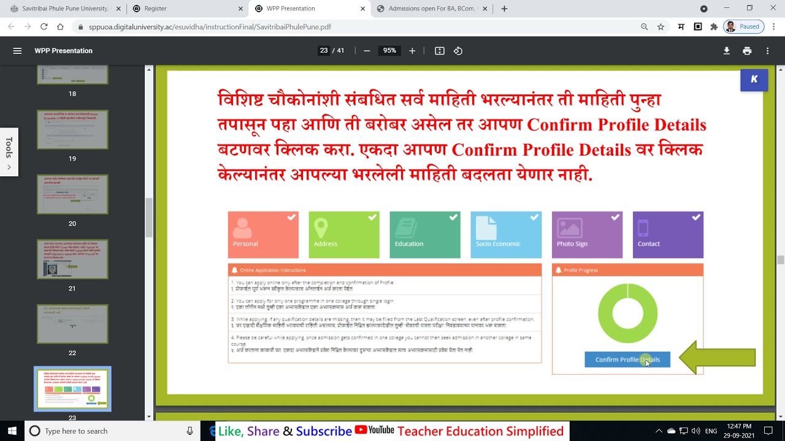Screen dimensions: 785x441
Task: Bookmark this page with star icon
Action: pyautogui.click(x=661, y=27)
